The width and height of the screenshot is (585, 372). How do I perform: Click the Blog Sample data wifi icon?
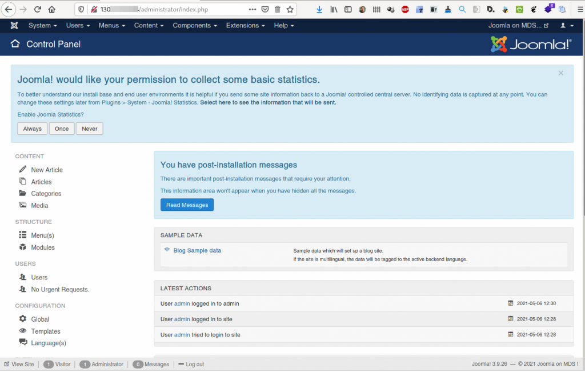coord(167,250)
